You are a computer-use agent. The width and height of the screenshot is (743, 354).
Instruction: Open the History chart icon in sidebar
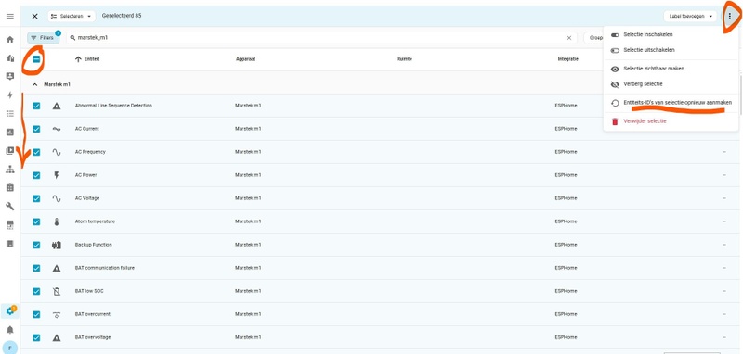click(x=10, y=133)
